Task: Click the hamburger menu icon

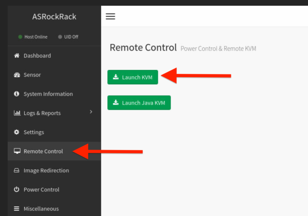Action: click(x=110, y=16)
